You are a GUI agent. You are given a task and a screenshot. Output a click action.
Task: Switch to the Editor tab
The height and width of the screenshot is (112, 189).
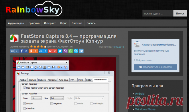89,80
